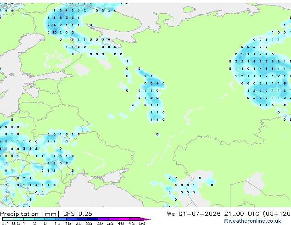291x225 pixels.
Task: Click the legend label '35'
Action: click(x=110, y=223)
